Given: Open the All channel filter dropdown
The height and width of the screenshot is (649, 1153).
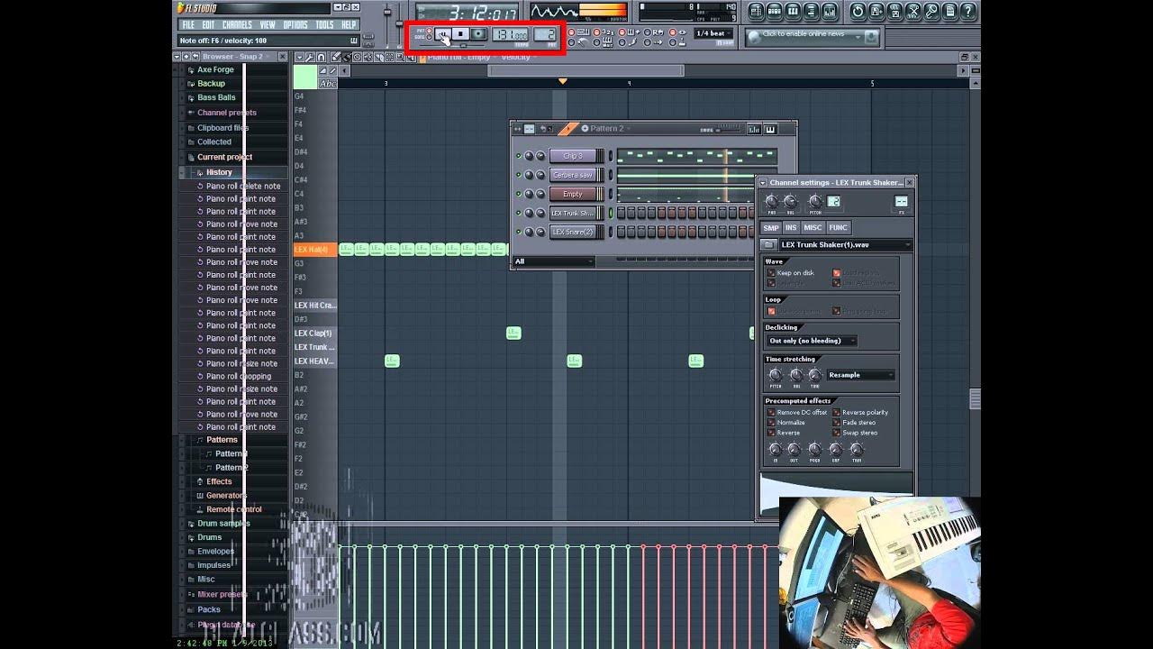Looking at the screenshot, I should pos(554,261).
